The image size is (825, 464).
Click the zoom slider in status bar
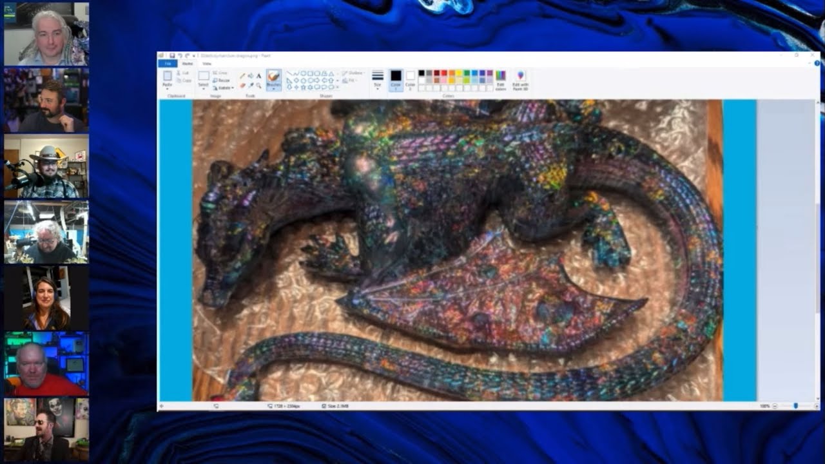tap(795, 406)
